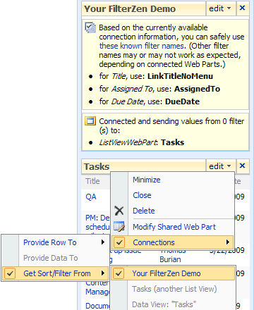Toggle the checkmark beside Connections
The height and width of the screenshot is (310, 254).
pyautogui.click(x=119, y=242)
